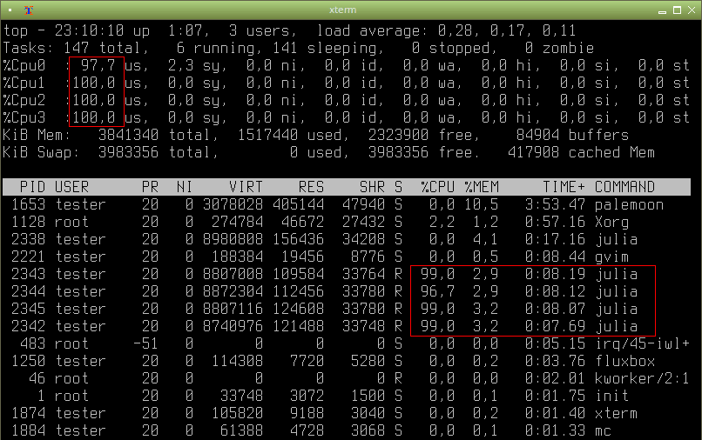Minimize the xterm window
Image resolution: width=702 pixels, height=440 pixels.
pyautogui.click(x=663, y=10)
